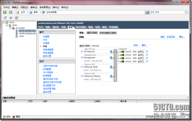This screenshot has width=192, height=121.
Task: Click the Home (主页) house icon
Action: (x=18, y=12)
